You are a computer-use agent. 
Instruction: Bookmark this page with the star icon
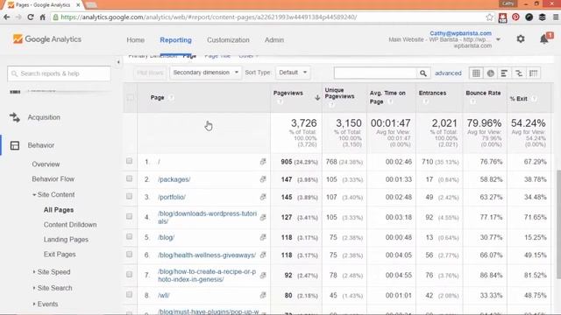(x=489, y=17)
